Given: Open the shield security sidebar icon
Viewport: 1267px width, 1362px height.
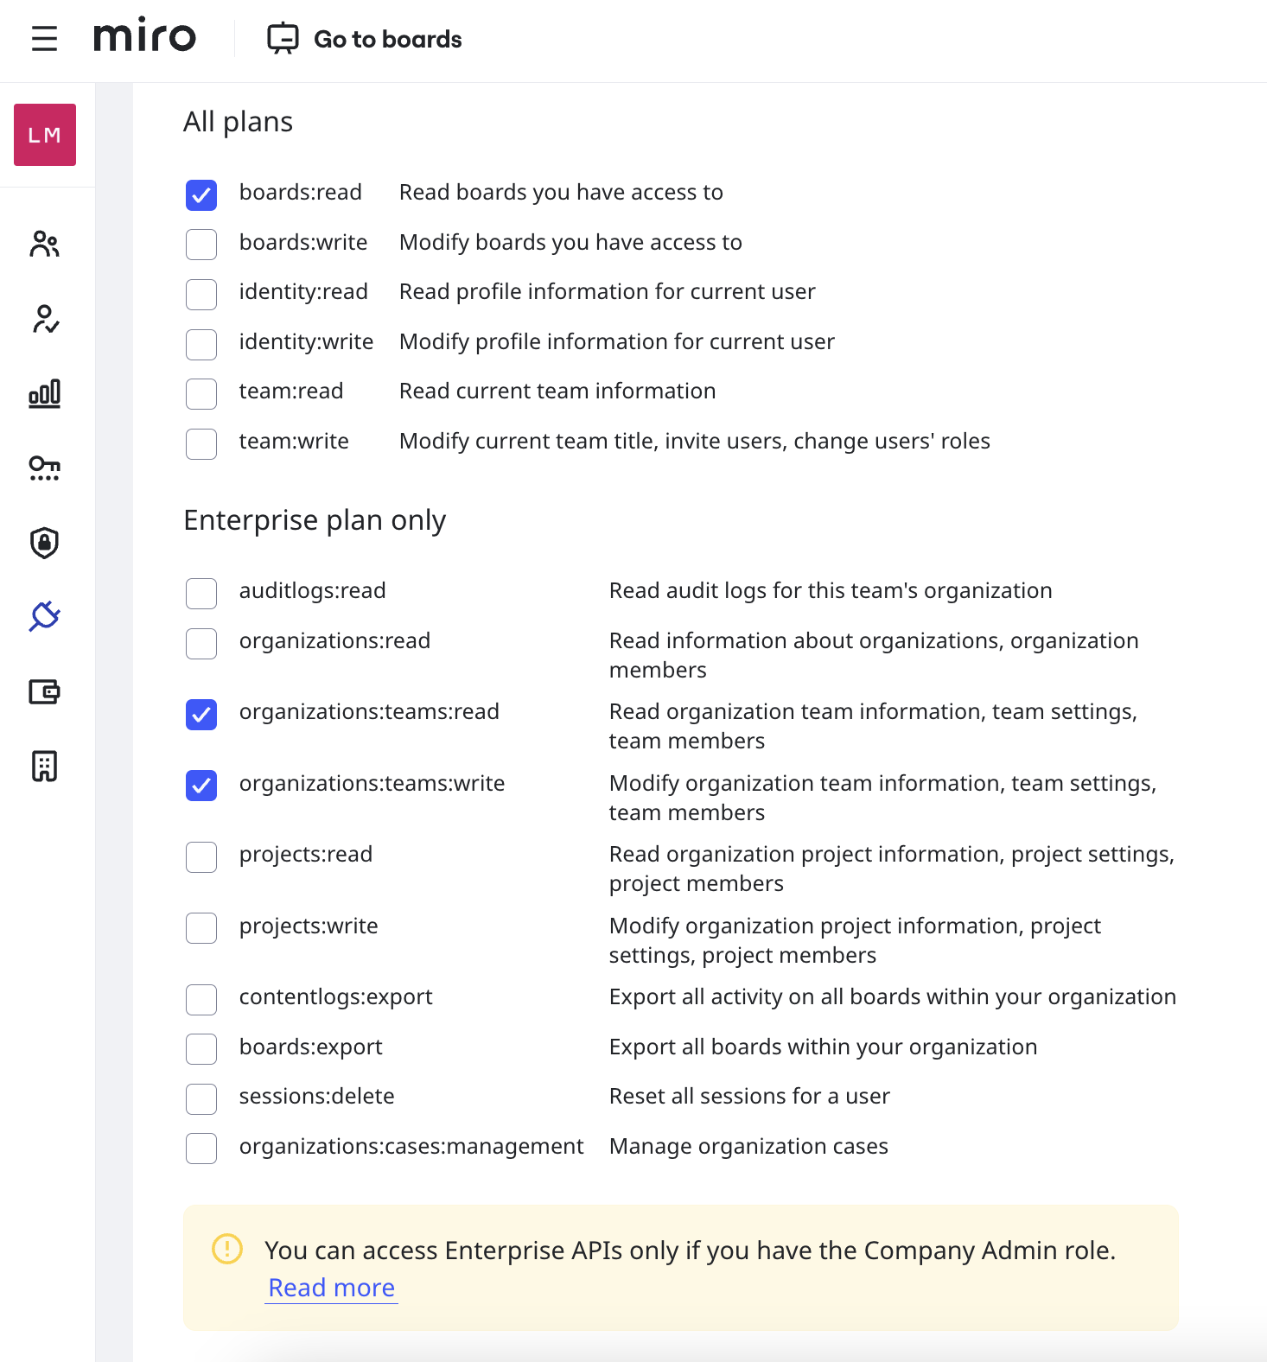Looking at the screenshot, I should (44, 543).
